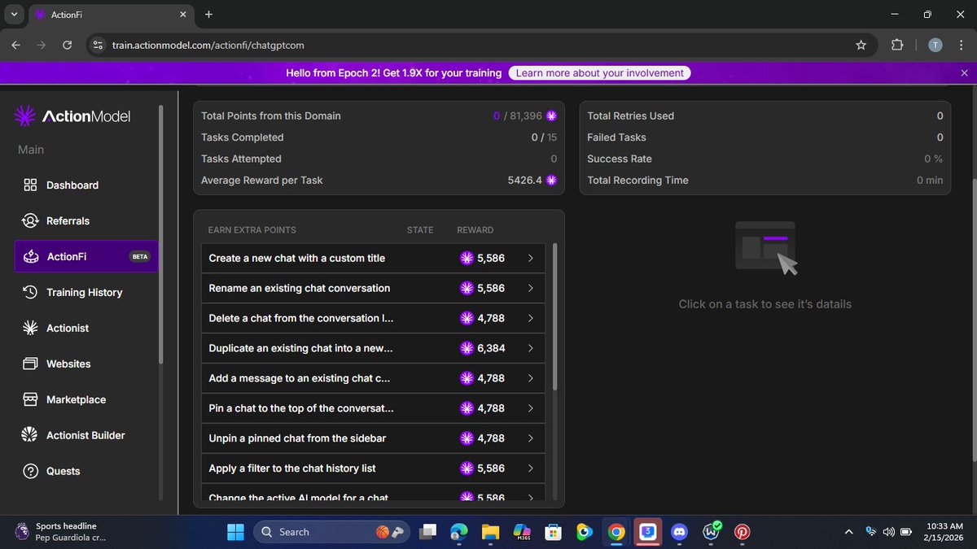Expand chevron on 'Rename an existing chat' row
977x549 pixels.
[x=530, y=288]
